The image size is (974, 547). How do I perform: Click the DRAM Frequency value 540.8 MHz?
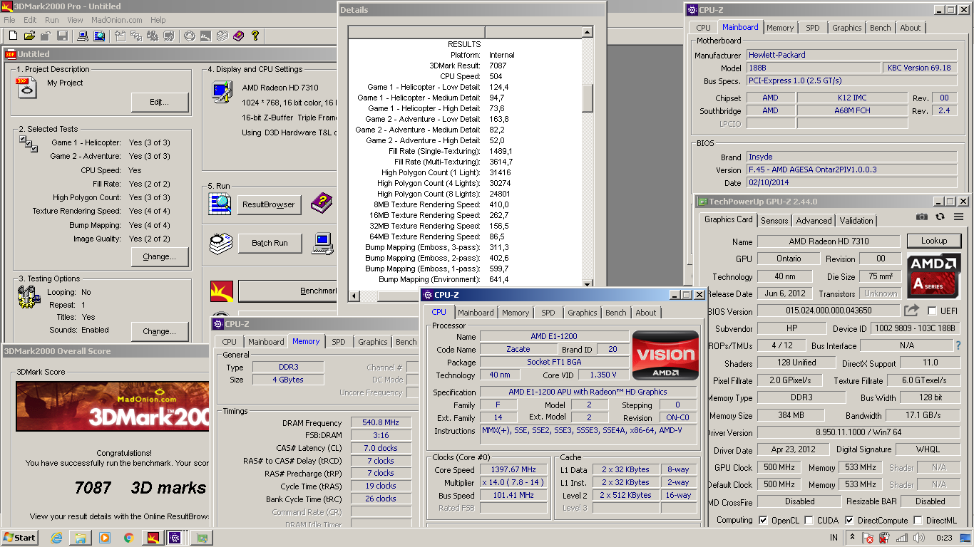click(x=381, y=423)
